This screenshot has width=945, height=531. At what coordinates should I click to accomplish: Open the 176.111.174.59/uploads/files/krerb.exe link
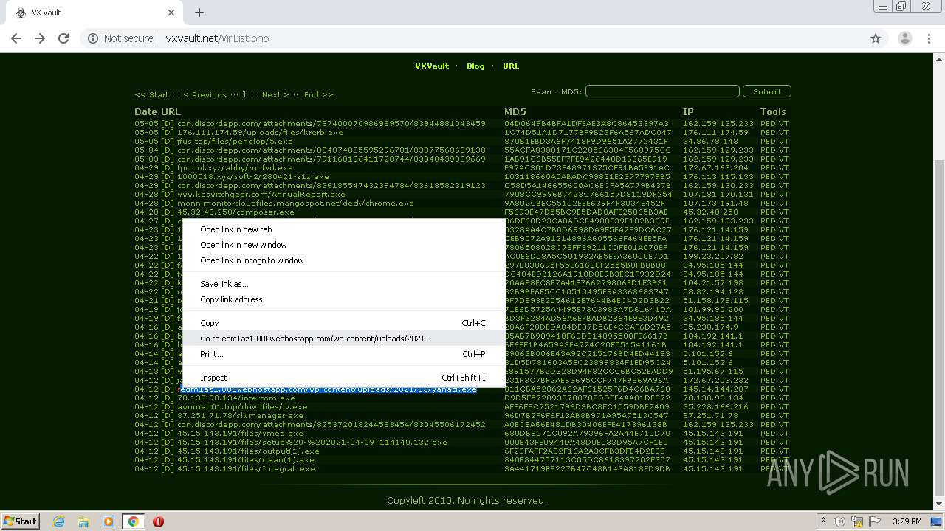pos(260,132)
